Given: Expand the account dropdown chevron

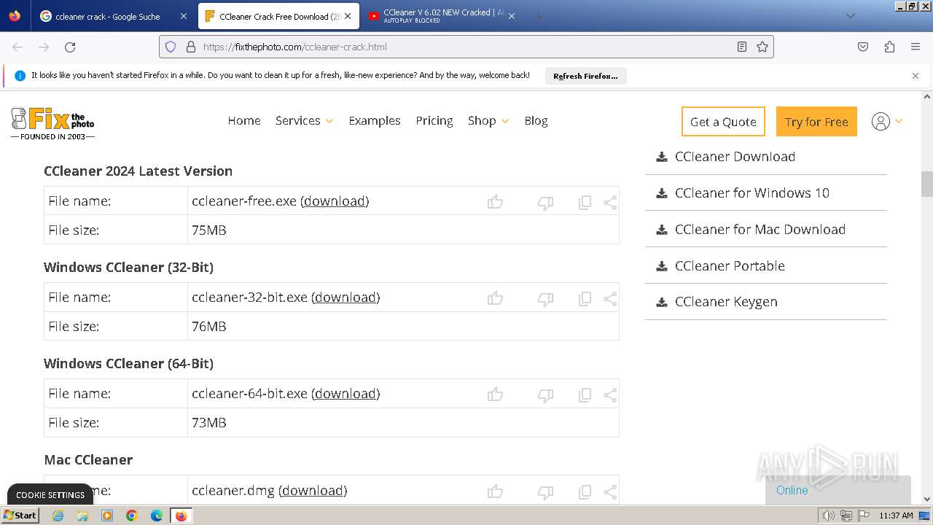Looking at the screenshot, I should point(899,122).
